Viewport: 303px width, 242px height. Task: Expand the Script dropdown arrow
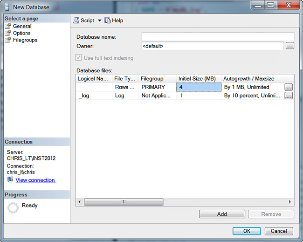pos(99,21)
